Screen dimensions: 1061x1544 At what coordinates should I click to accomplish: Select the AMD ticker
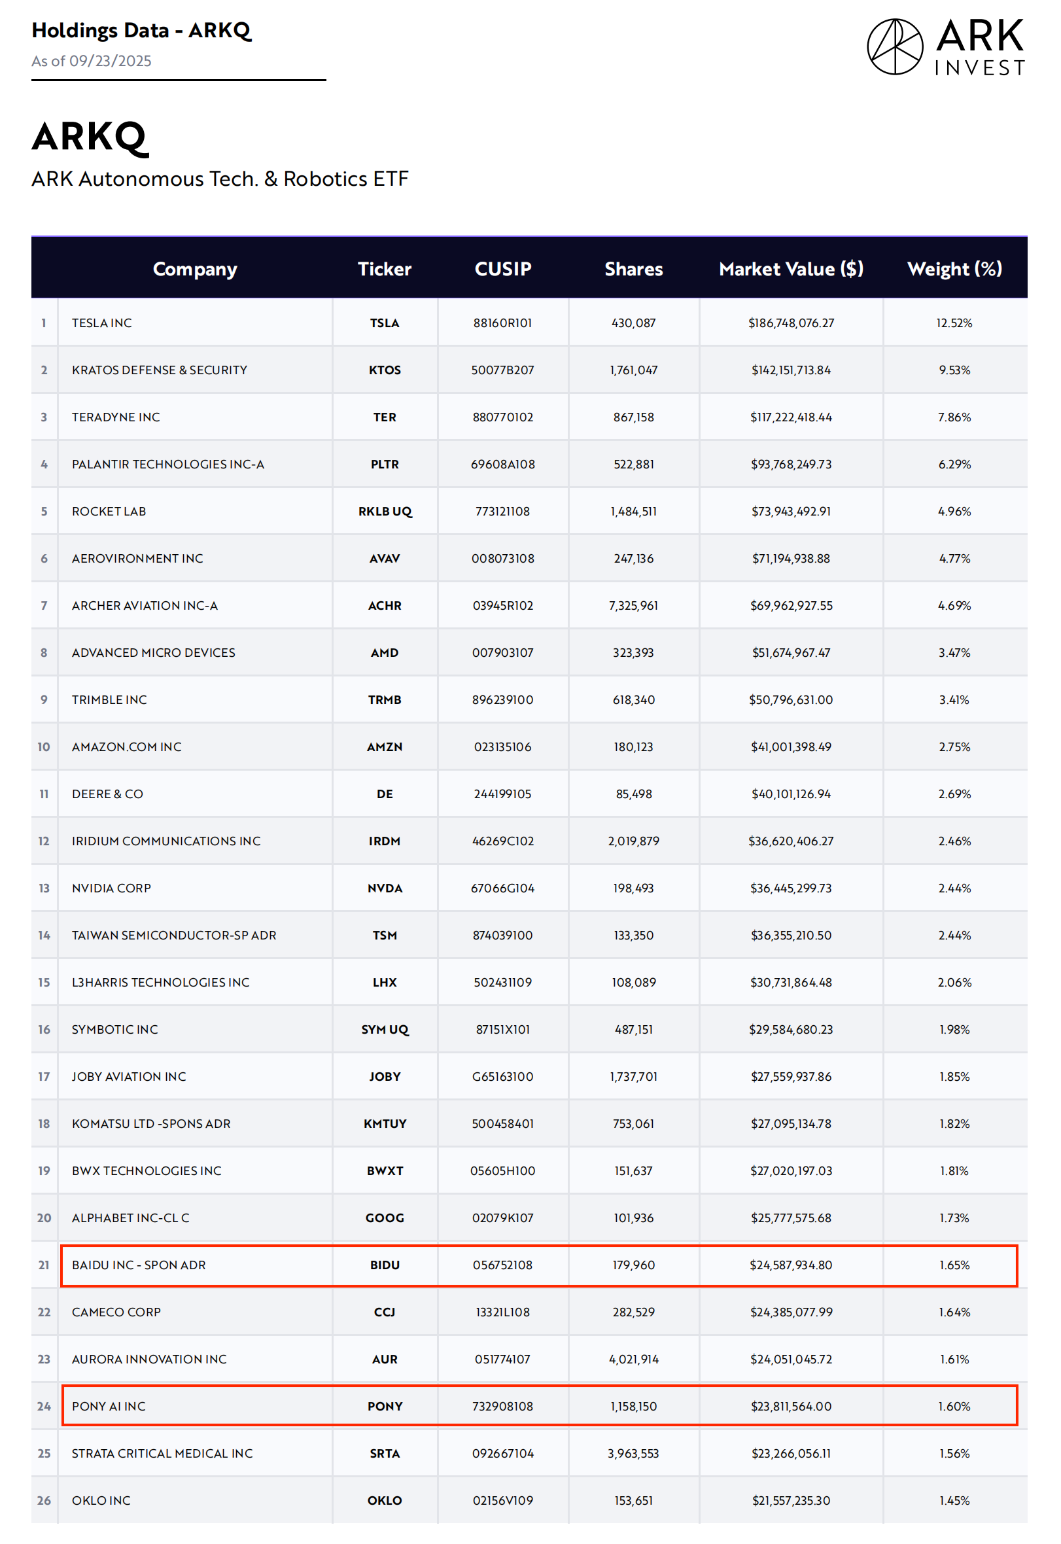pyautogui.click(x=385, y=654)
